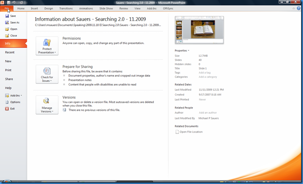Open the Print tab

8,70
